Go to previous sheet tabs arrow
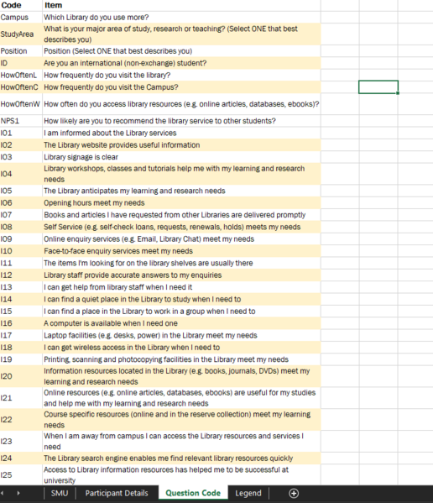The height and width of the screenshot is (503, 433). (3, 493)
